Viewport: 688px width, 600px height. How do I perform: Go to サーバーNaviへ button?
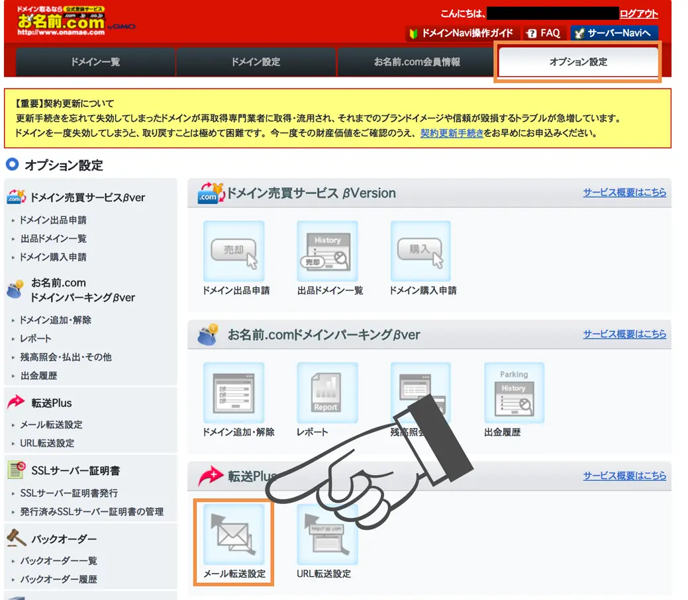[x=614, y=33]
